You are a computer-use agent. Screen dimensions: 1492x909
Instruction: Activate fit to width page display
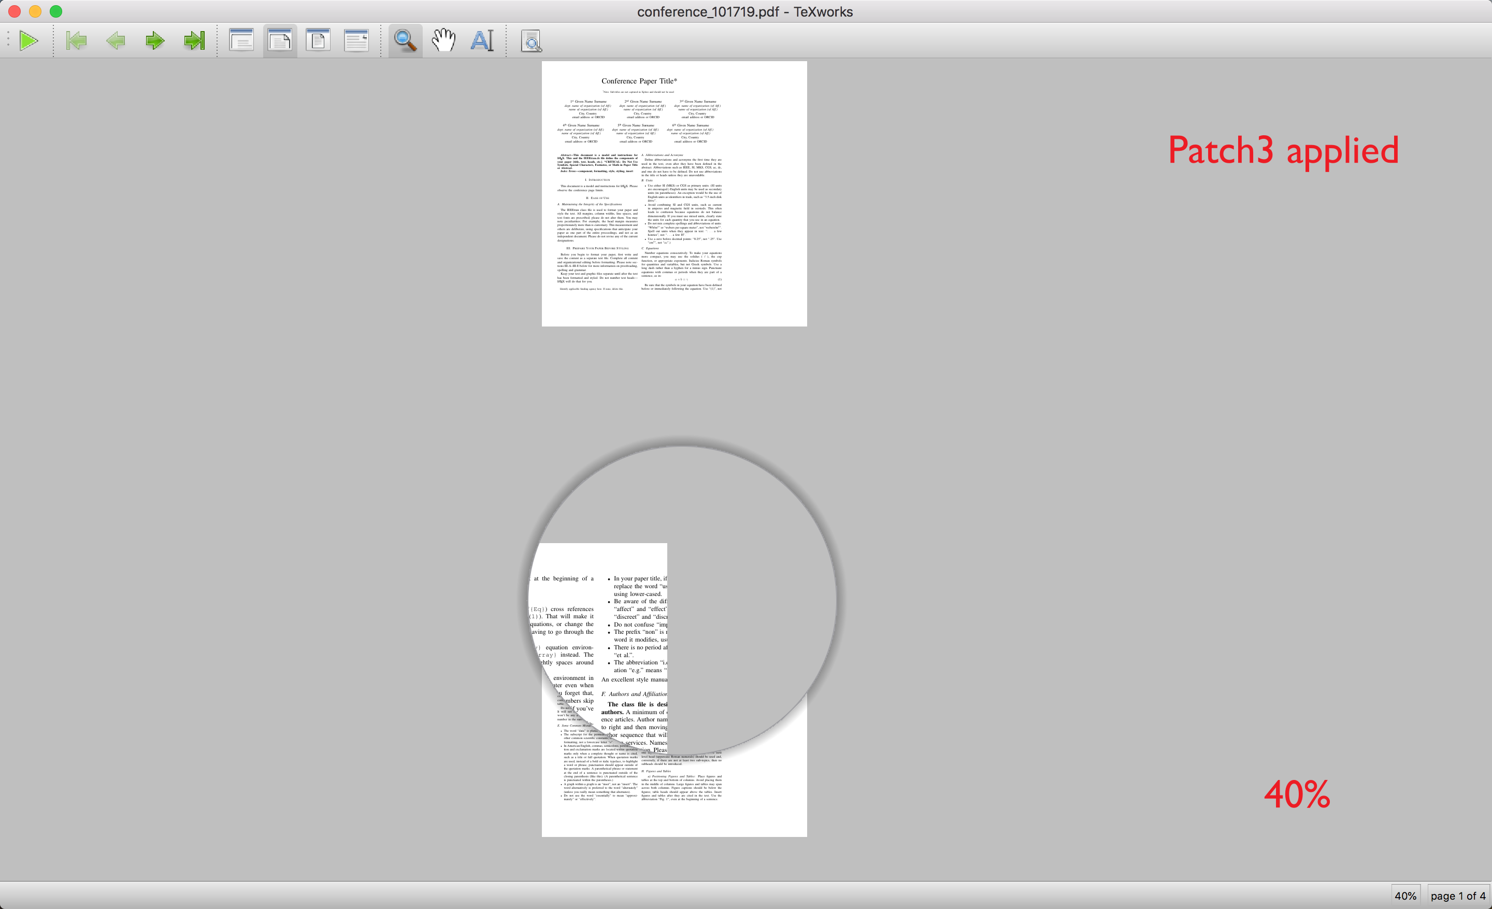(x=318, y=40)
